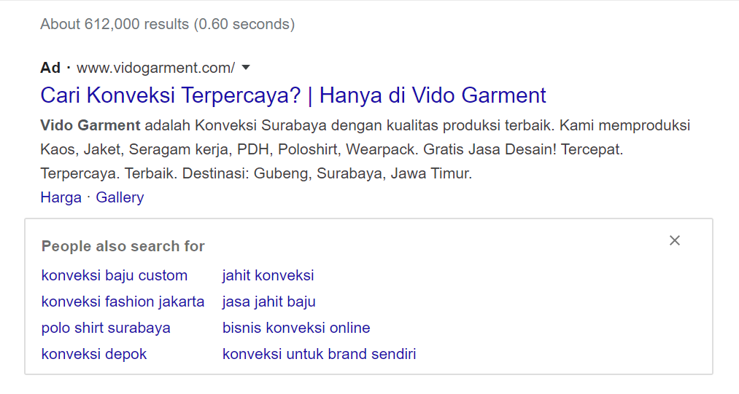The image size is (739, 394).
Task: Open the bisnis konveksi online search
Action: [x=296, y=328]
